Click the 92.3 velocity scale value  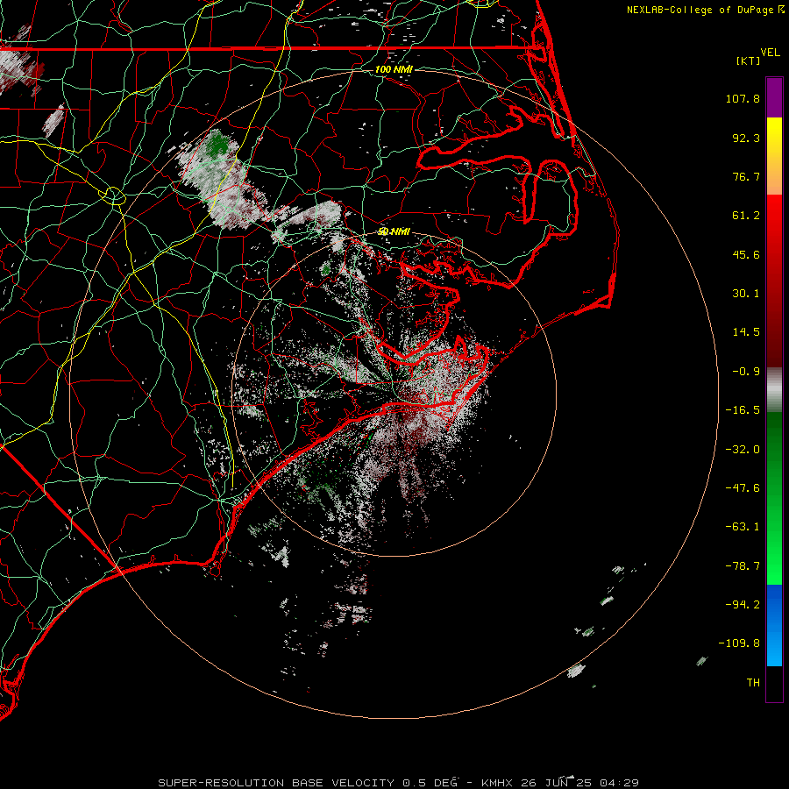pos(746,138)
